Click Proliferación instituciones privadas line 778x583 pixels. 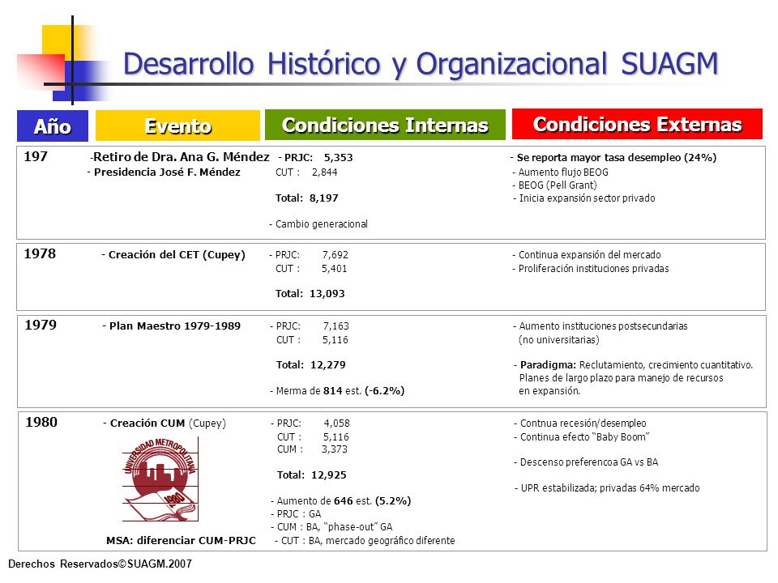click(x=591, y=269)
